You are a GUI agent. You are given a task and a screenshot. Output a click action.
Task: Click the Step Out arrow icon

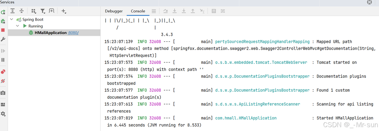click(193, 11)
